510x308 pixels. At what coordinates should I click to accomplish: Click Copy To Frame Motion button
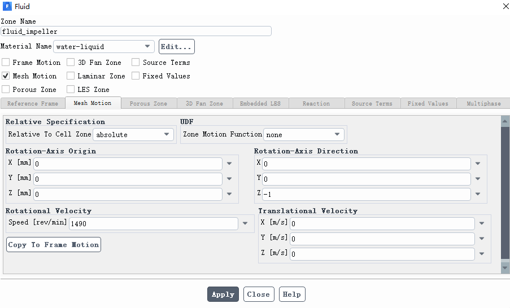54,245
